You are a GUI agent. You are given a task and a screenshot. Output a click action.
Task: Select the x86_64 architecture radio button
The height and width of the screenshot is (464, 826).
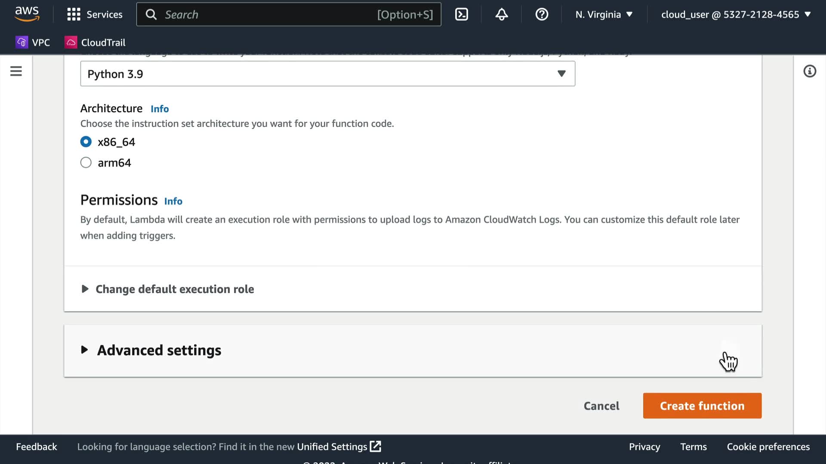[x=86, y=142]
